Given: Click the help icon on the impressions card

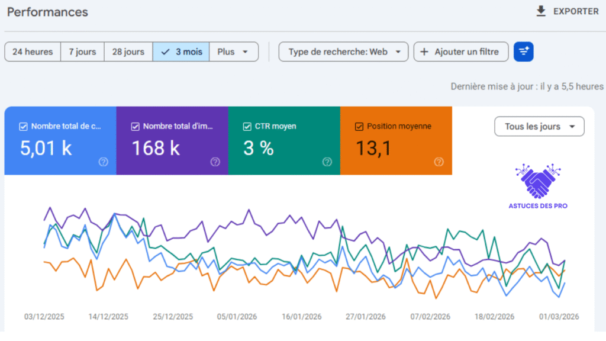Looking at the screenshot, I should click(x=215, y=162).
